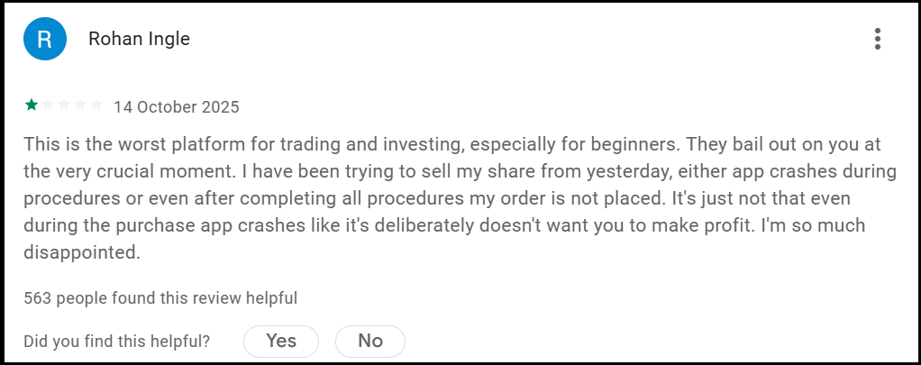
Task: Open the three-dot options menu
Action: pyautogui.click(x=877, y=39)
